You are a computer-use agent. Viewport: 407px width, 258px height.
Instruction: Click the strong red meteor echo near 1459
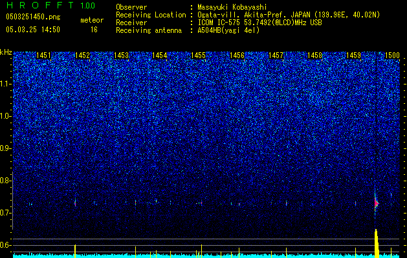376,203
